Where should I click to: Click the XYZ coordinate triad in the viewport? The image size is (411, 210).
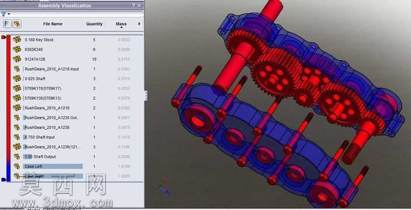(x=164, y=186)
